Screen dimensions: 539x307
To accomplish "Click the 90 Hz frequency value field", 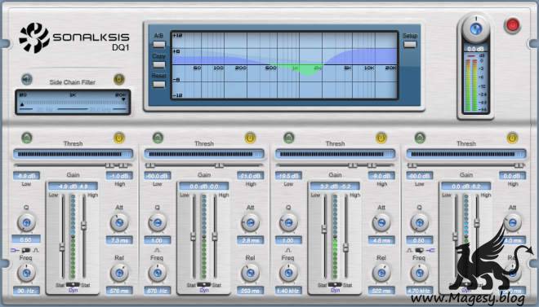I will pyautogui.click(x=26, y=291).
